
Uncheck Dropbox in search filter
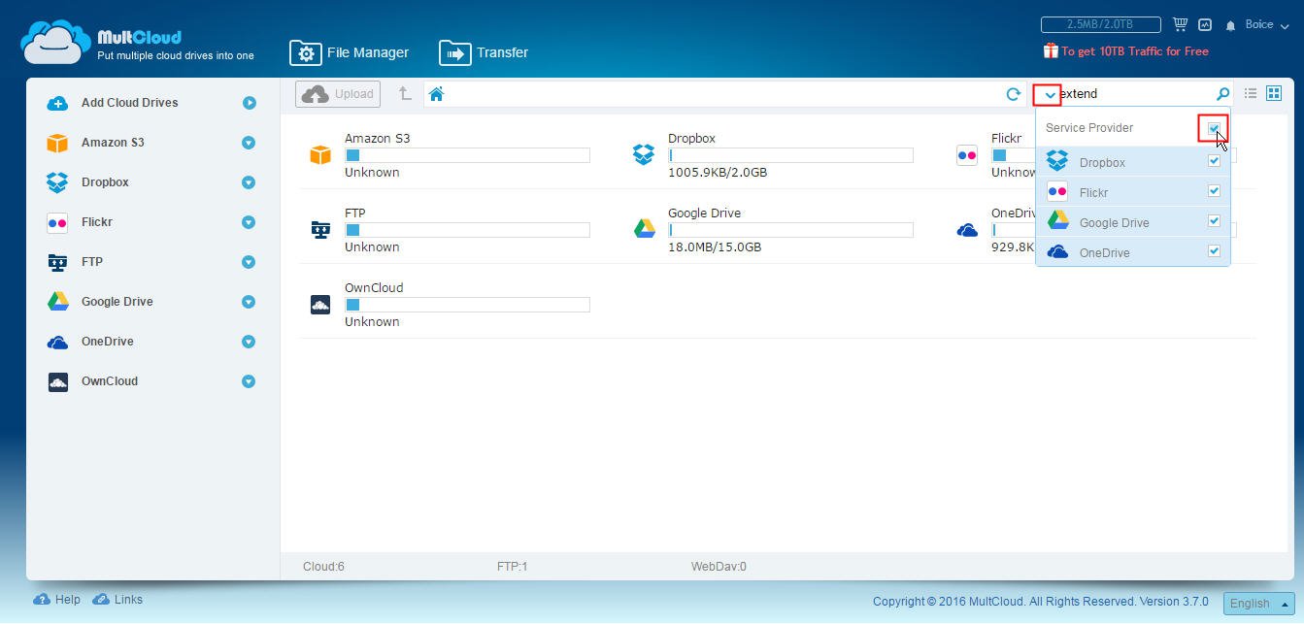[1214, 162]
